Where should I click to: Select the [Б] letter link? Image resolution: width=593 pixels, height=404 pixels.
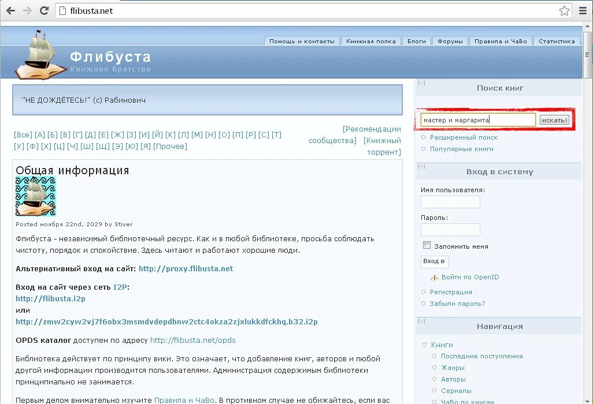tap(53, 135)
